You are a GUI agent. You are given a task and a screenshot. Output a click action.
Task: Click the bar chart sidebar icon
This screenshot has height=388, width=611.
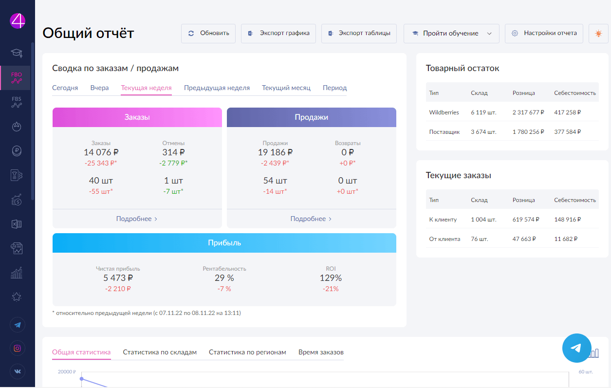pyautogui.click(x=17, y=273)
